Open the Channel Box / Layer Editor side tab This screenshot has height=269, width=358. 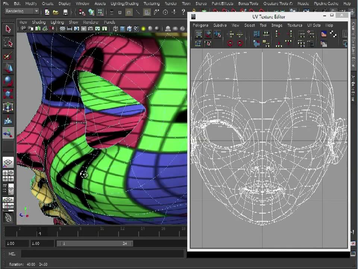(353, 45)
